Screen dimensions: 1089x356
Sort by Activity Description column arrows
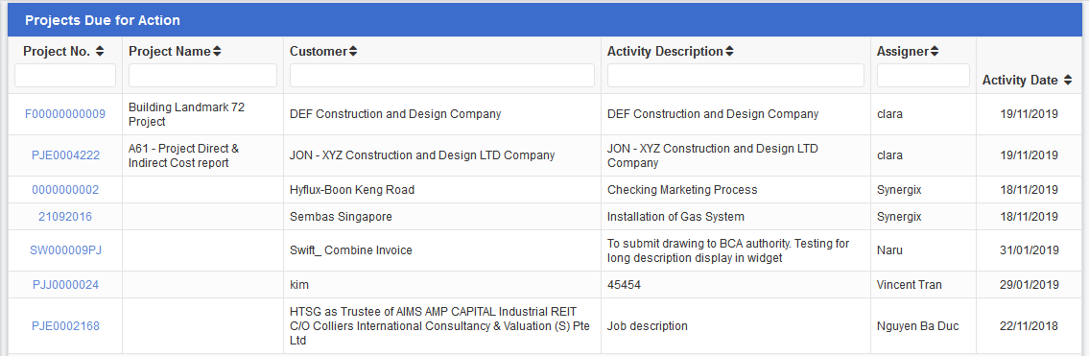point(729,52)
